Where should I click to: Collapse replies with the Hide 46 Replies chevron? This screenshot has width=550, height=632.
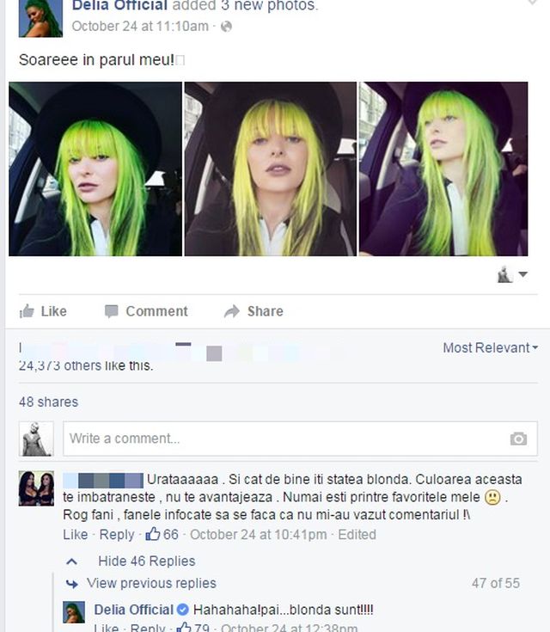[x=71, y=561]
